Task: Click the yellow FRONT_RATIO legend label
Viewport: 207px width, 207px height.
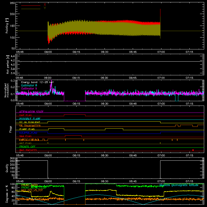Action: pyautogui.click(x=29, y=185)
